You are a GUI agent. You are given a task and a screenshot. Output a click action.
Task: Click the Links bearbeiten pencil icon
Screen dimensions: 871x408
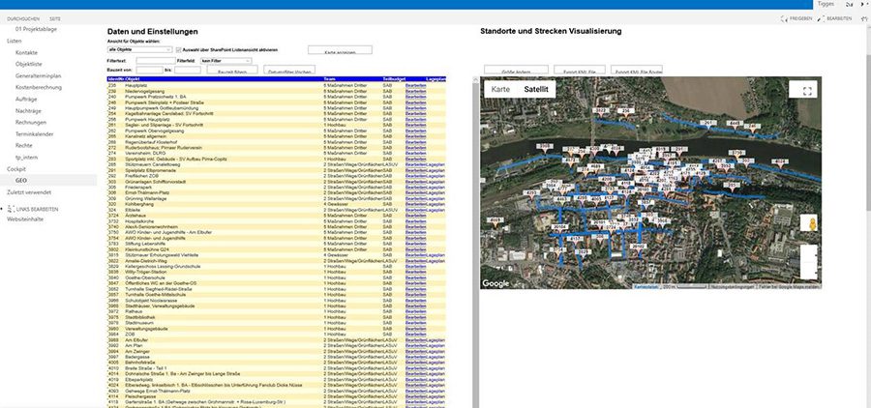point(10,209)
